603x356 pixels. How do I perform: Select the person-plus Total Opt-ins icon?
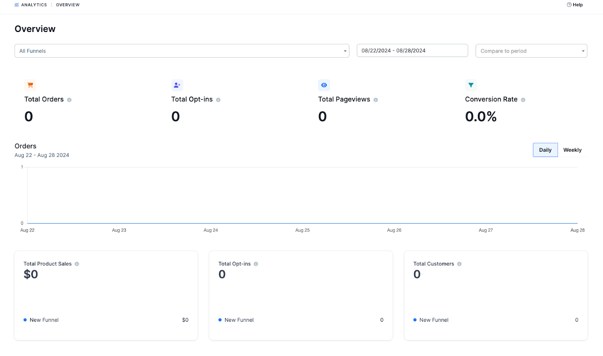[177, 85]
